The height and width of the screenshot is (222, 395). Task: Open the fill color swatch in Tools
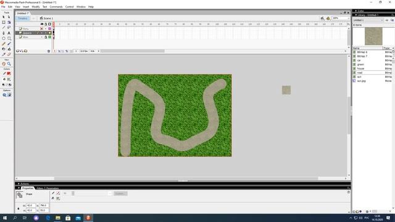point(9,80)
